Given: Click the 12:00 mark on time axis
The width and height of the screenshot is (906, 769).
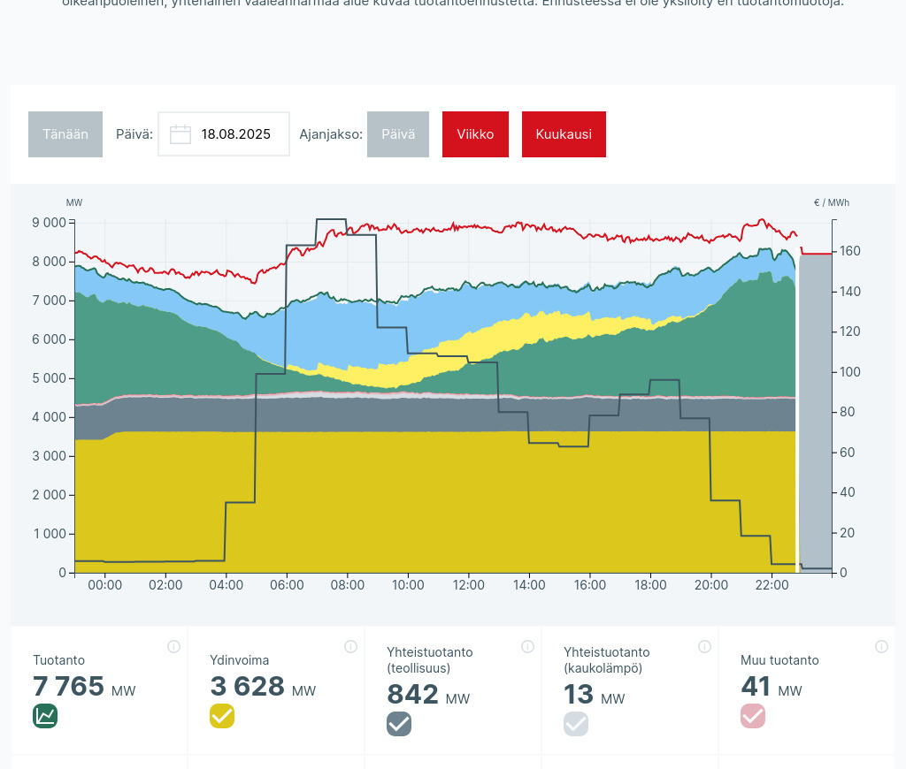Looking at the screenshot, I should tap(469, 585).
